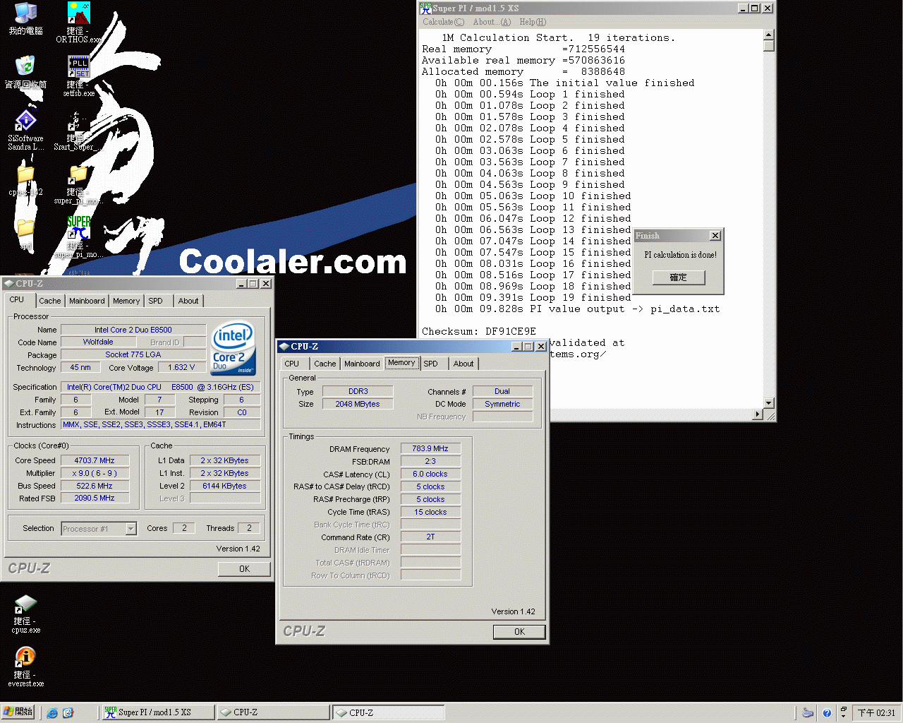
Task: Click the Level 2 cache 6144 KBytes value
Action: click(x=224, y=486)
